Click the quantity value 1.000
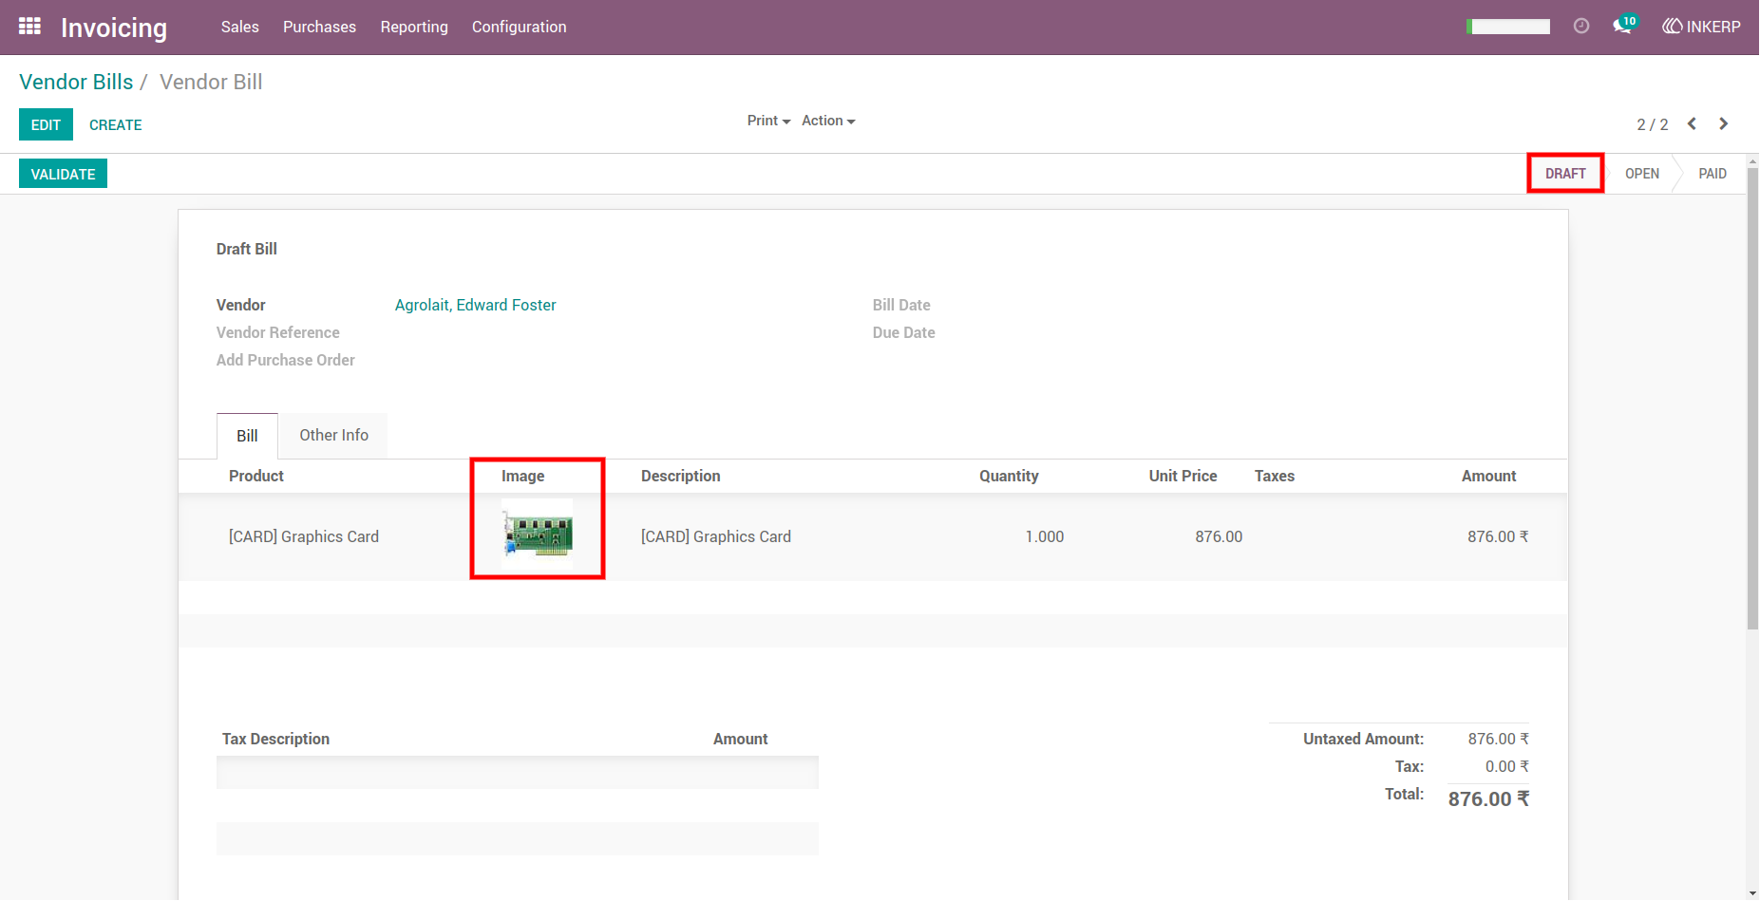The width and height of the screenshot is (1760, 901). coord(1044,536)
